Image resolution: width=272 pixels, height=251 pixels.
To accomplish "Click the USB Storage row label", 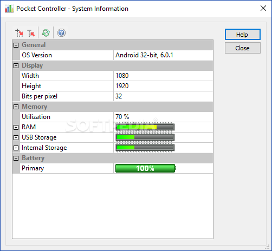I will 39,137.
